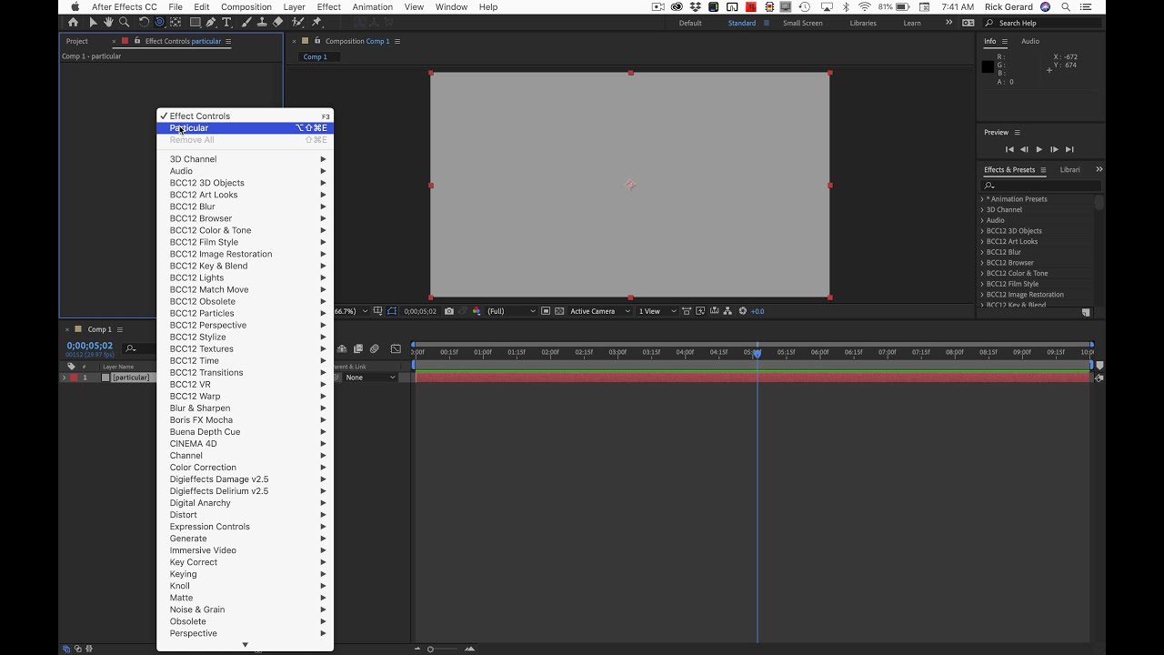This screenshot has height=655, width=1164.
Task: Select the Puppet Pin tool
Action: (316, 23)
